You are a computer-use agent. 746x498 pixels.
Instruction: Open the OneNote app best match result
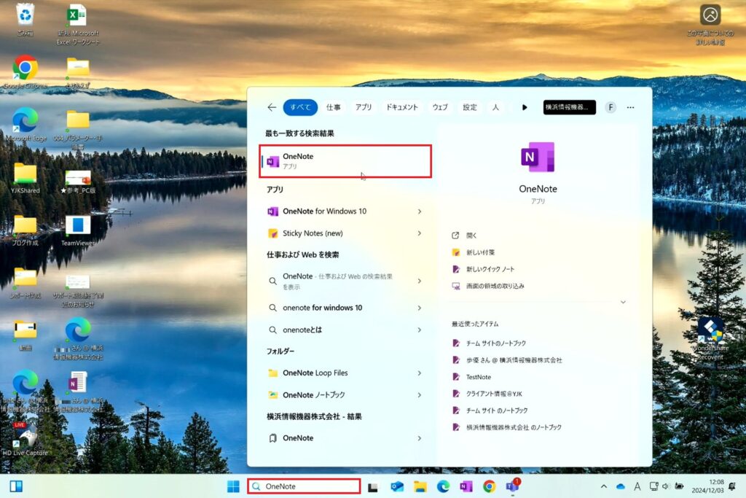click(345, 161)
